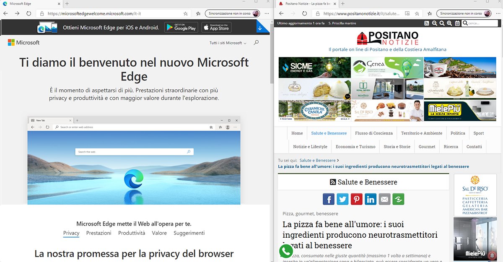This screenshot has height=262, width=503.
Task: Open Ricerca menu item
Action: 451,147
